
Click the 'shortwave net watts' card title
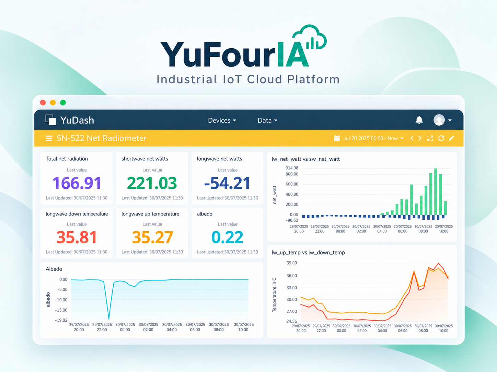pos(145,159)
